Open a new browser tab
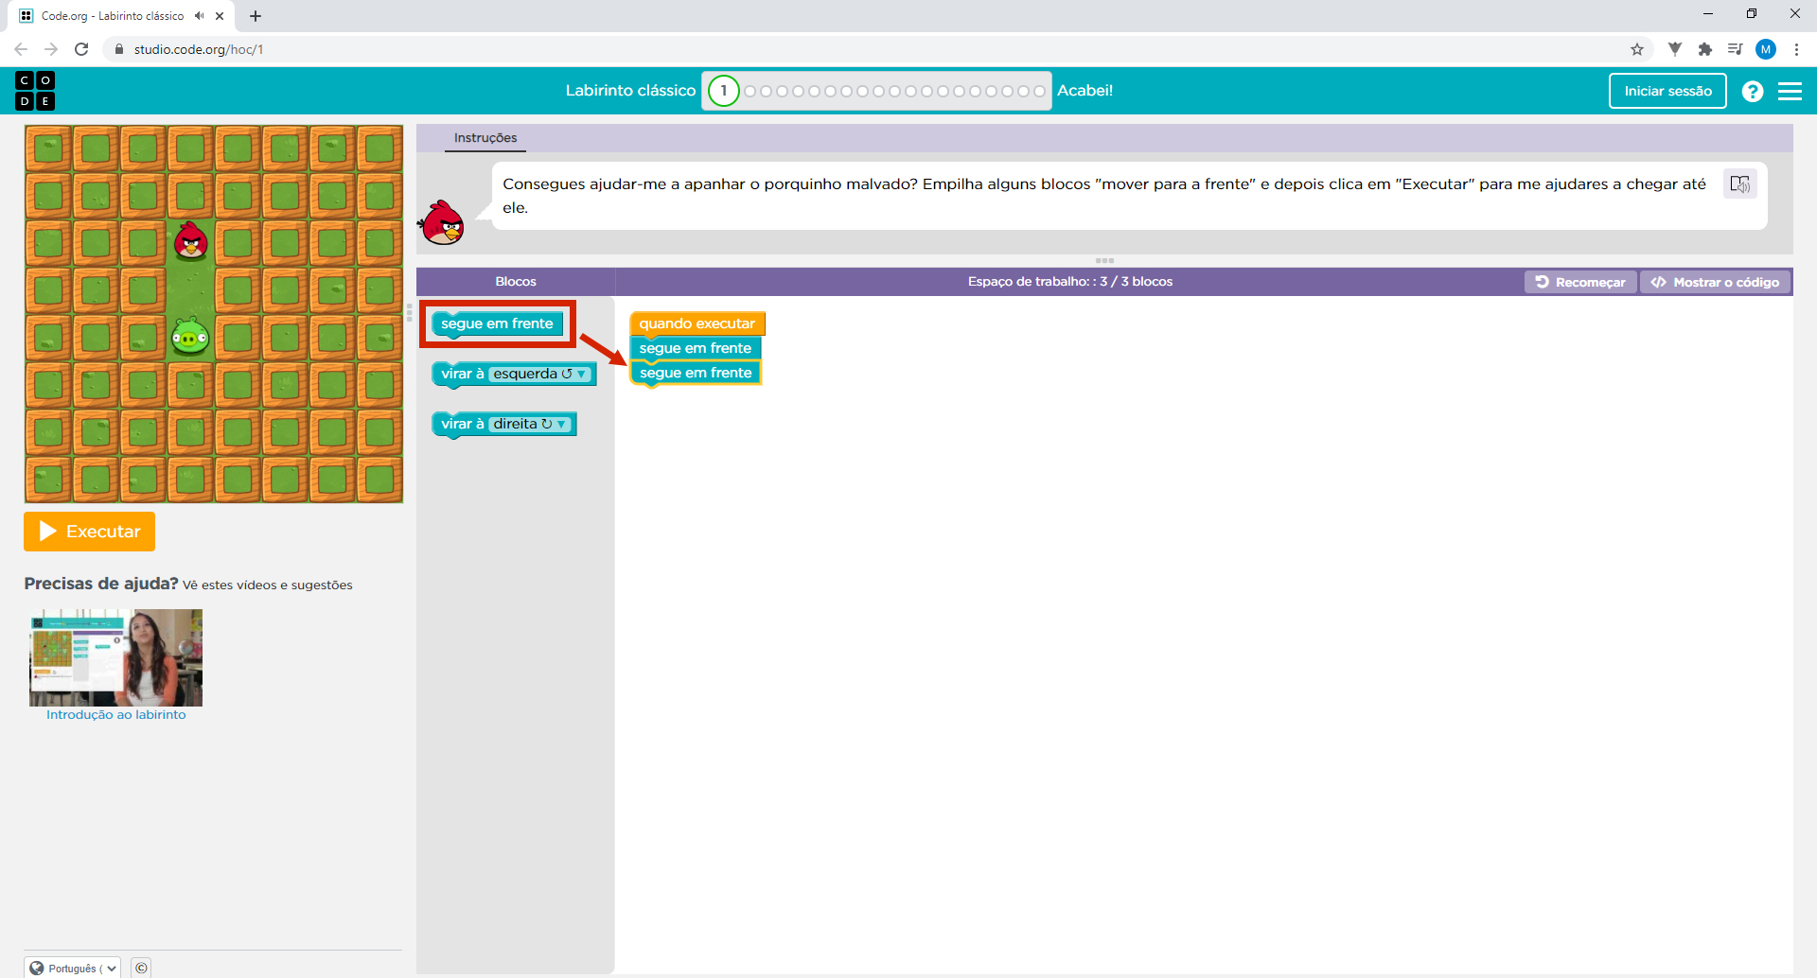 [256, 16]
